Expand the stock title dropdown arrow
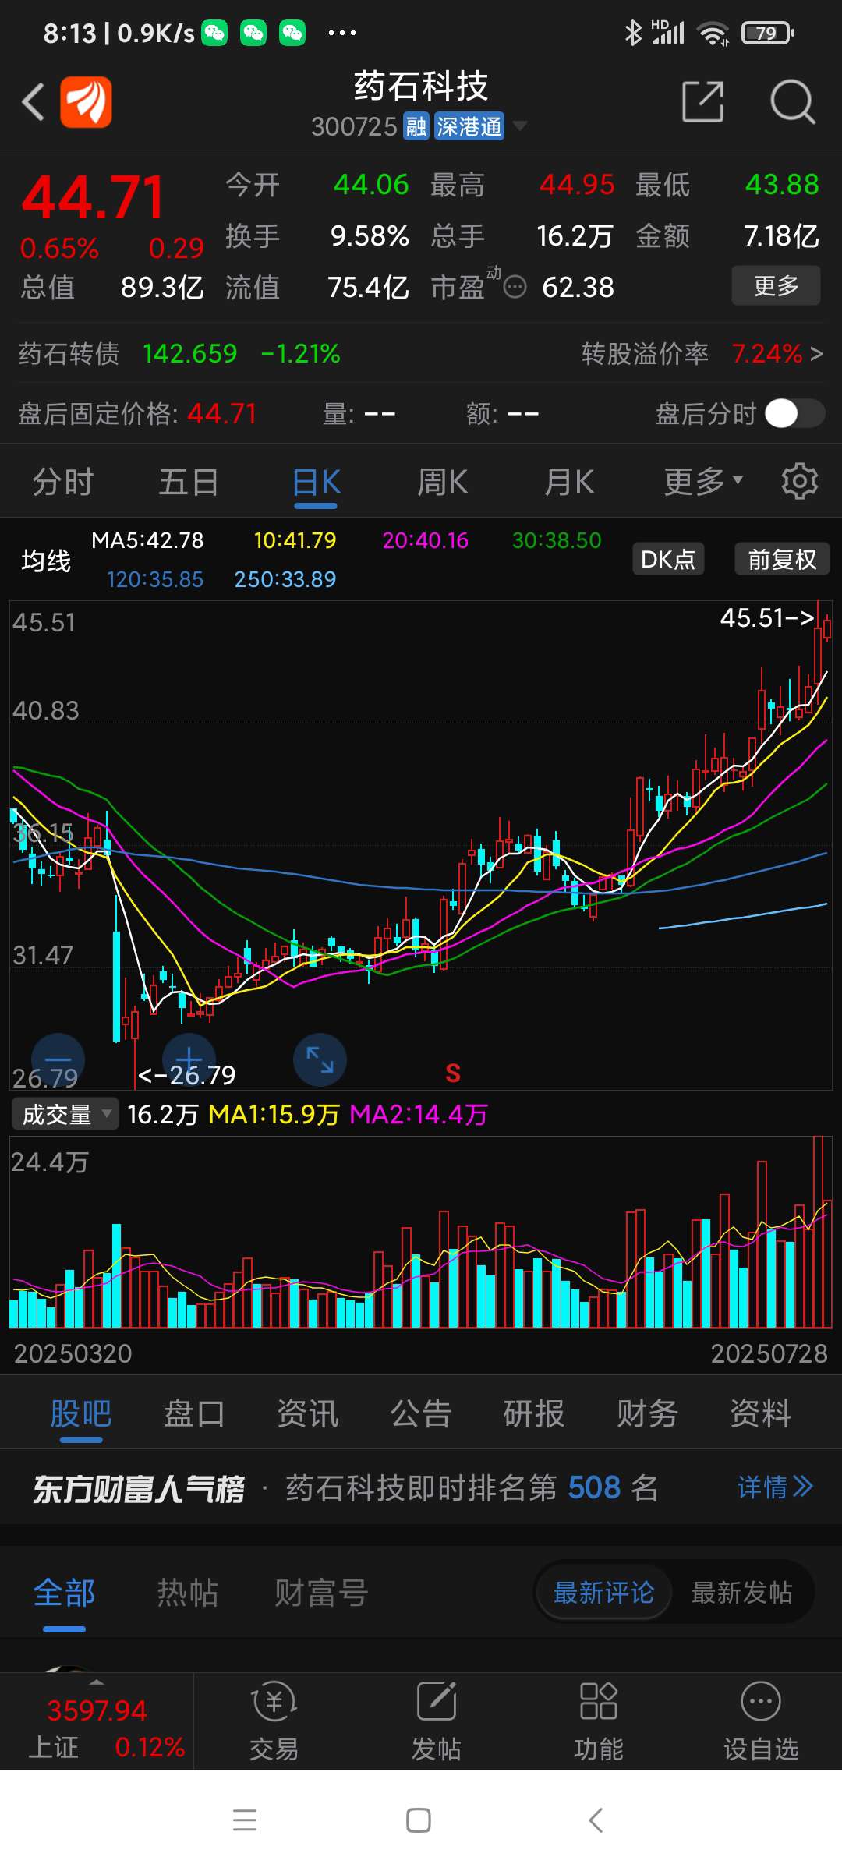Viewport: 842px width, 1871px height. click(x=518, y=126)
